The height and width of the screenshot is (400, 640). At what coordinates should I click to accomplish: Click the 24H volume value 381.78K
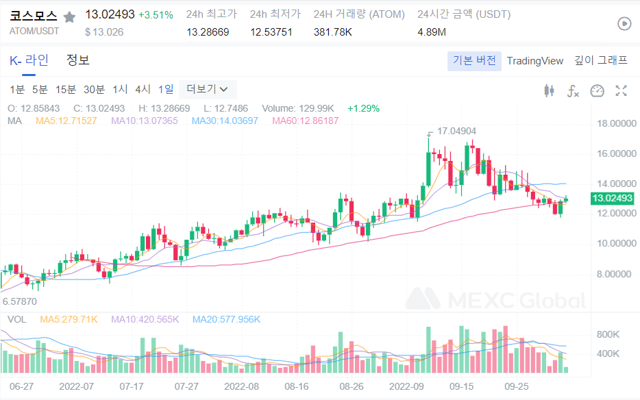pyautogui.click(x=332, y=32)
